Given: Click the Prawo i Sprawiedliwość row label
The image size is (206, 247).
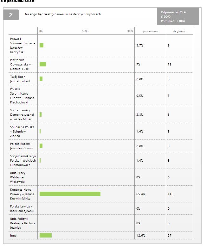Looking at the screenshot, I should pyautogui.click(x=22, y=45).
